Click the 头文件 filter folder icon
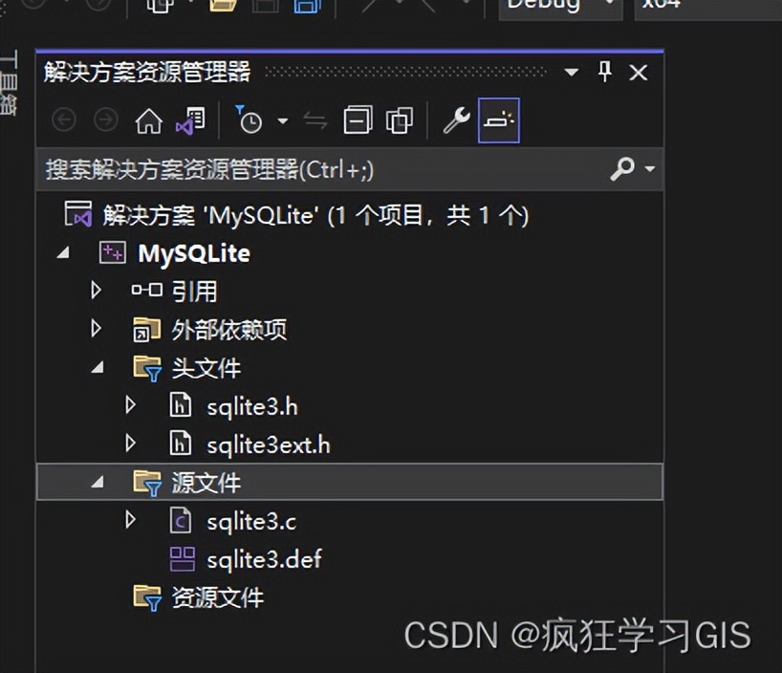782x673 pixels. (x=147, y=369)
